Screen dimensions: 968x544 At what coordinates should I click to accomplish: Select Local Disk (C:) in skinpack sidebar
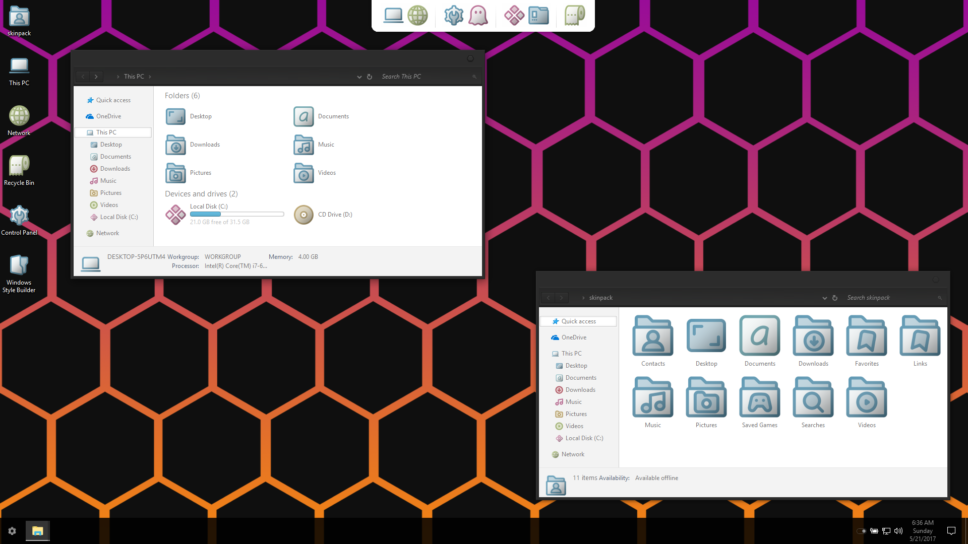point(584,438)
